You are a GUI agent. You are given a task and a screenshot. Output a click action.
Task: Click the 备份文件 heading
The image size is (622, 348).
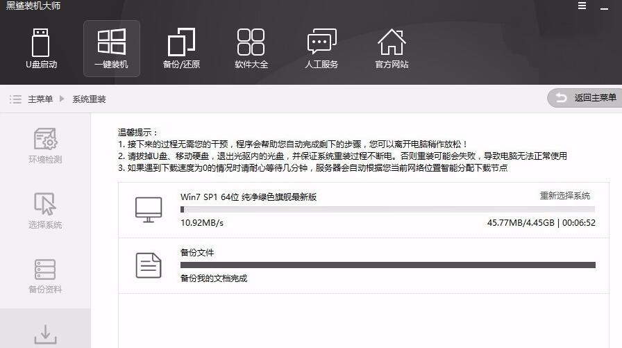pos(196,252)
